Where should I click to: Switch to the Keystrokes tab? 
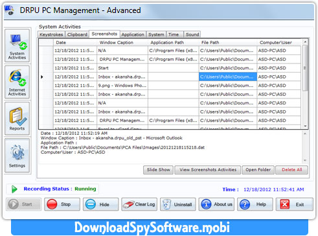(x=51, y=34)
